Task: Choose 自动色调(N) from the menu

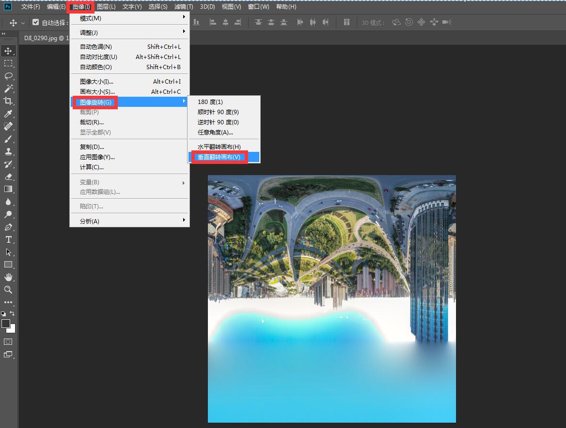Action: click(129, 46)
